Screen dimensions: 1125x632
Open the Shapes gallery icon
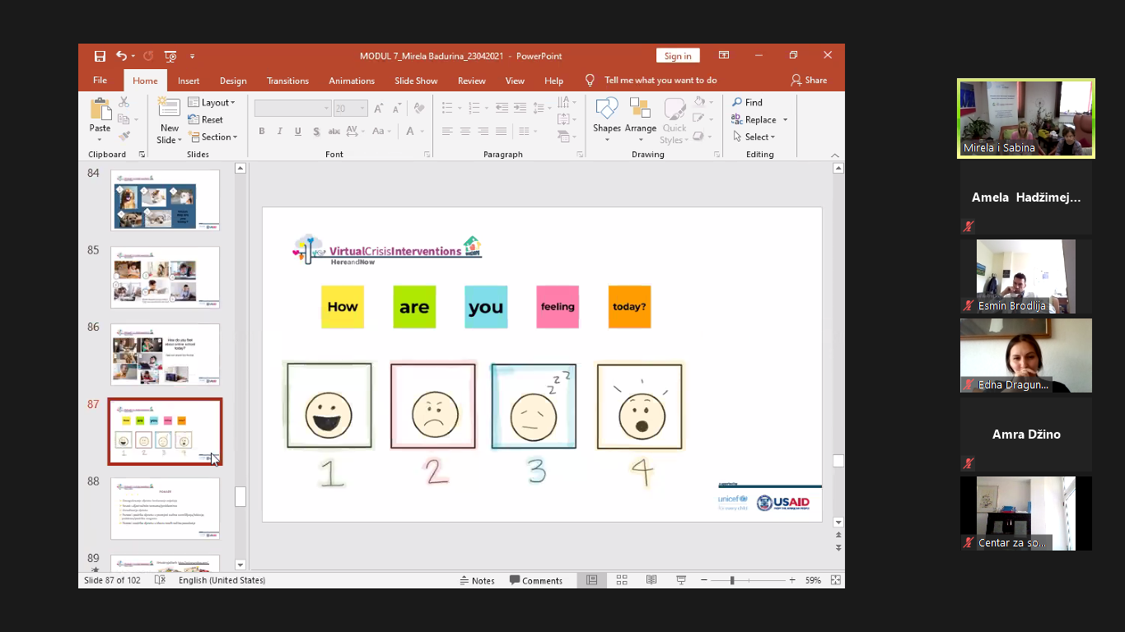(x=606, y=109)
